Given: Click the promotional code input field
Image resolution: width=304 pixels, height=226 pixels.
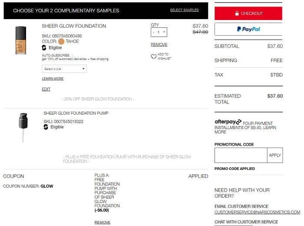Looking at the screenshot, I should click(241, 155).
